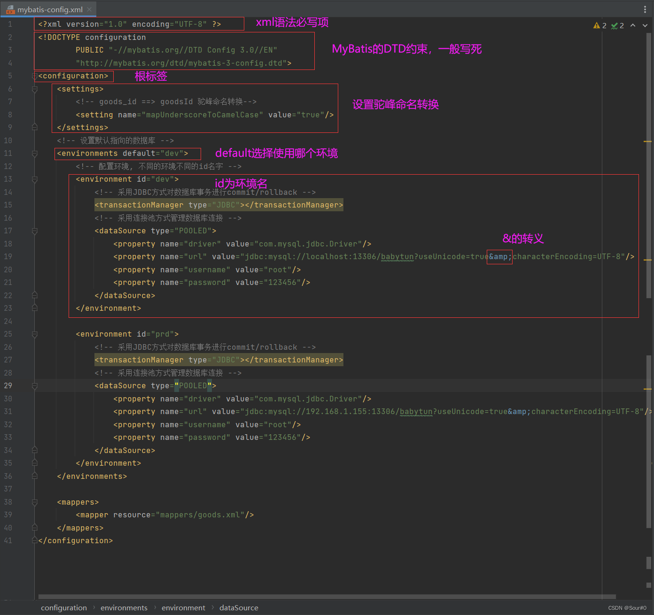Click the vertical editor scrollbar thumb
This screenshot has height=615, width=654.
[x=648, y=164]
